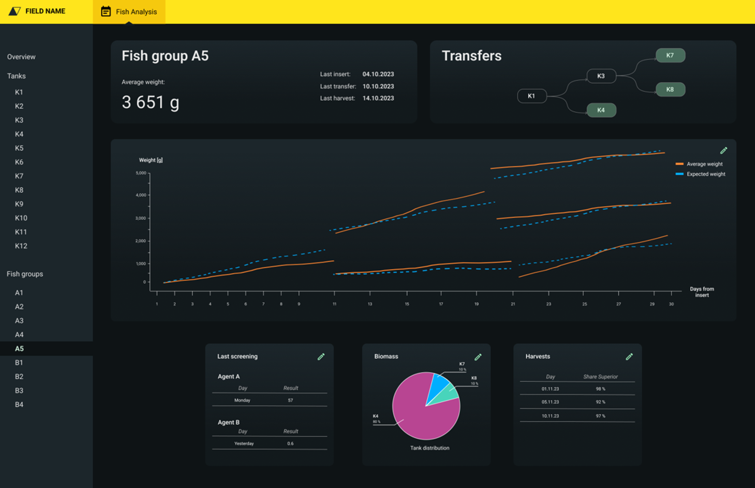The image size is (755, 488).
Task: Edit the weight chart with pencil icon
Action: pos(724,151)
